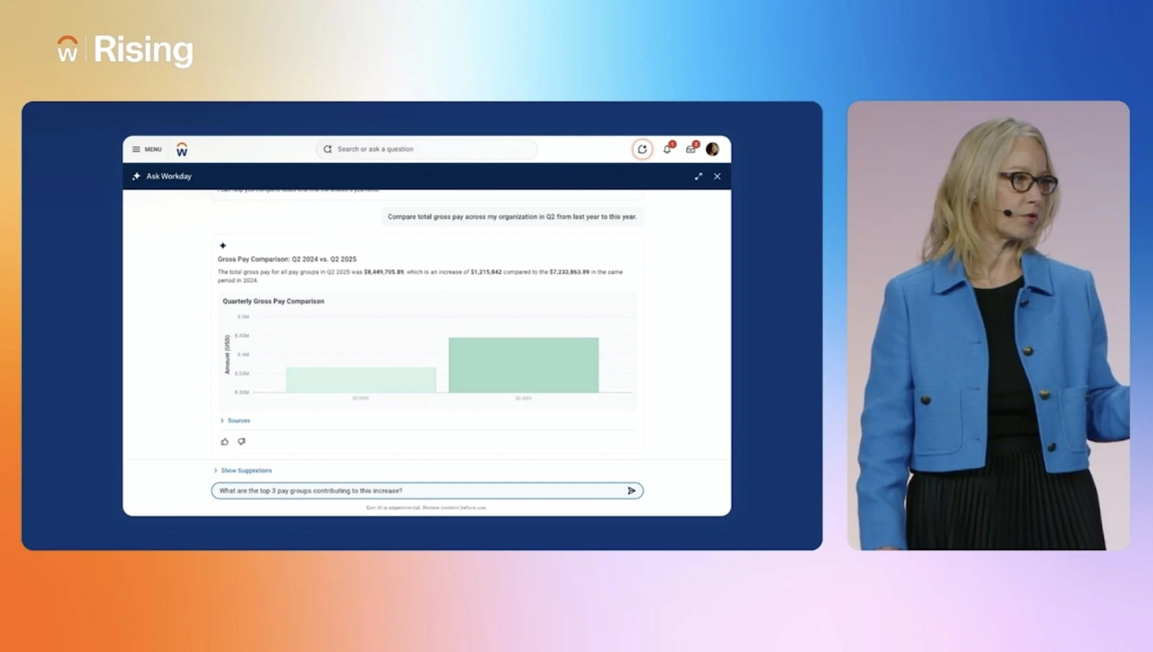Close the Ask Workday panel
This screenshot has width=1153, height=652.
[x=717, y=176]
